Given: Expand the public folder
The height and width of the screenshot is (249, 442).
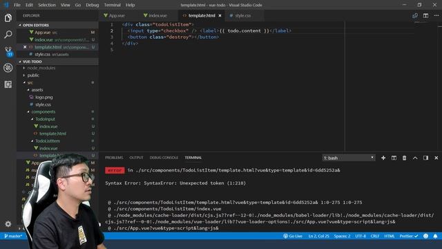Looking at the screenshot, I should pyautogui.click(x=33, y=75).
